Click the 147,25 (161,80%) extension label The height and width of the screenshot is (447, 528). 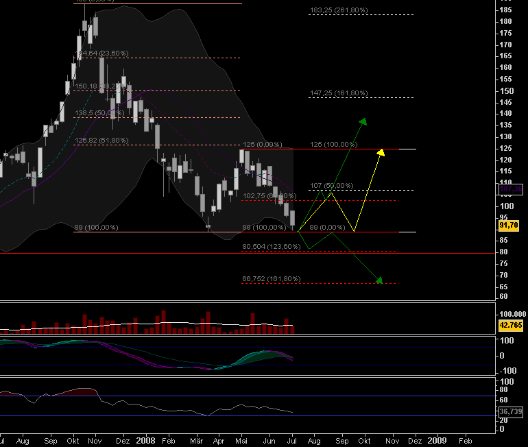(x=339, y=93)
